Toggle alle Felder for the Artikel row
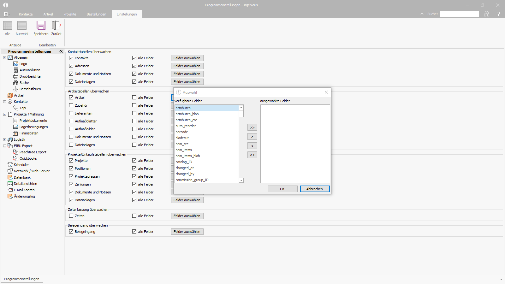The height and width of the screenshot is (284, 505). [x=134, y=98]
